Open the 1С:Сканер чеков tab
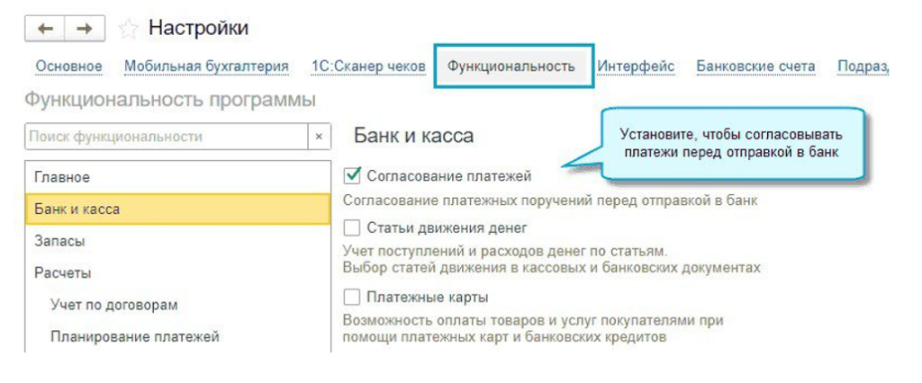Screen dimensions: 922x383 point(368,67)
